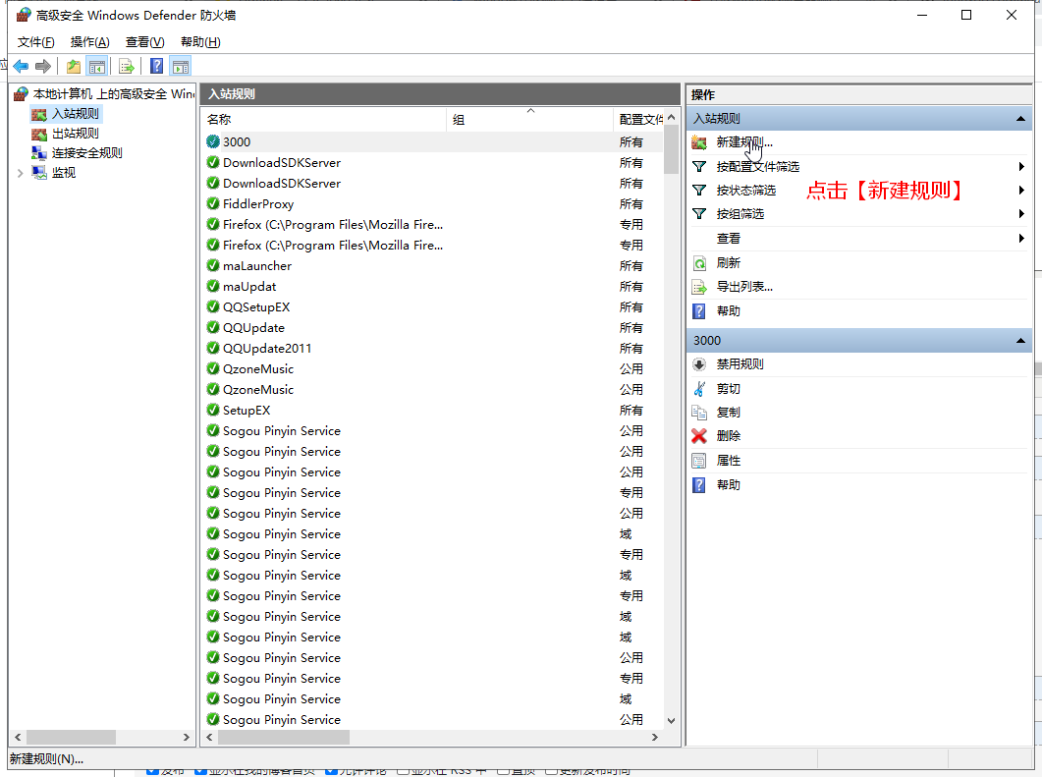Click the properties icon beside 属性
The width and height of the screenshot is (1042, 777).
[699, 461]
